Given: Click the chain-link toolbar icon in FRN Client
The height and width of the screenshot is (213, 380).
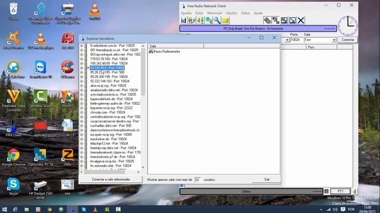Looking at the screenshot, I should click(x=267, y=21).
